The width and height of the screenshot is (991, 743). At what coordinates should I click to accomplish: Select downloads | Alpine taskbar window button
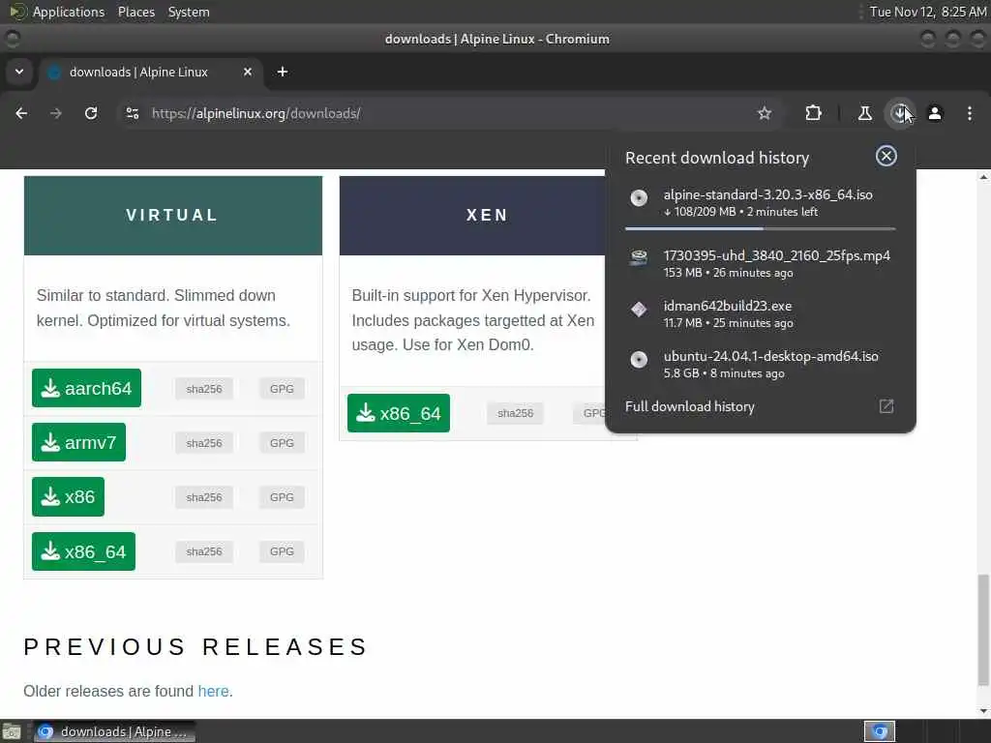click(x=114, y=731)
